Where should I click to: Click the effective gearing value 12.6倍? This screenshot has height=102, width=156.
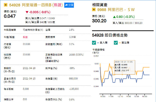point(72,37)
